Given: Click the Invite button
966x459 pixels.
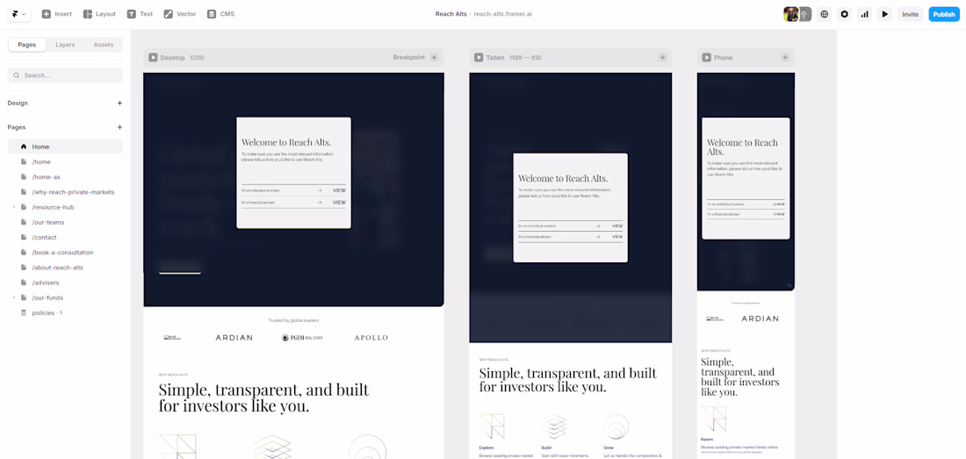Looking at the screenshot, I should click(910, 14).
